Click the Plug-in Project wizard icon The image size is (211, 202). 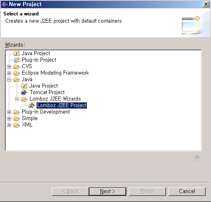(x=17, y=60)
